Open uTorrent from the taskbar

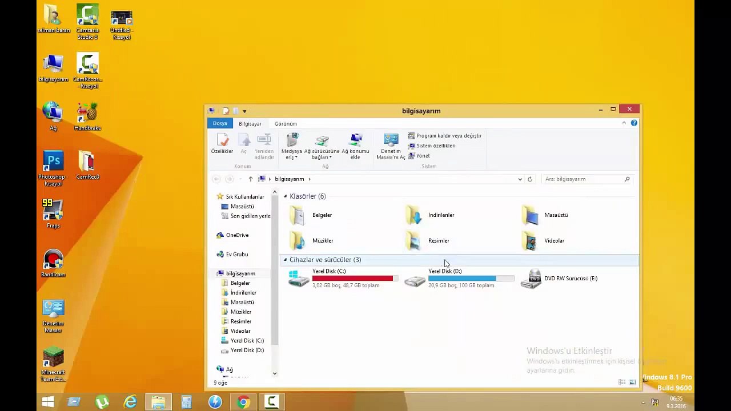pyautogui.click(x=102, y=402)
